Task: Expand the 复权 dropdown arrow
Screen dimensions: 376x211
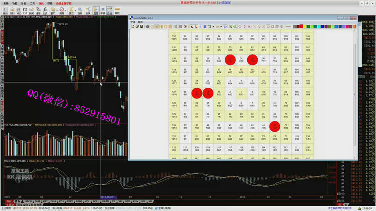Action: (75, 10)
